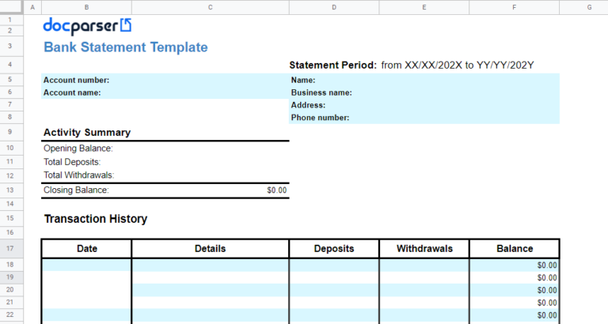
Task: Click the Business name field
Action: click(x=321, y=92)
